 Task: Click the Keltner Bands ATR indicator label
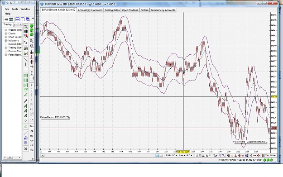tap(55, 117)
